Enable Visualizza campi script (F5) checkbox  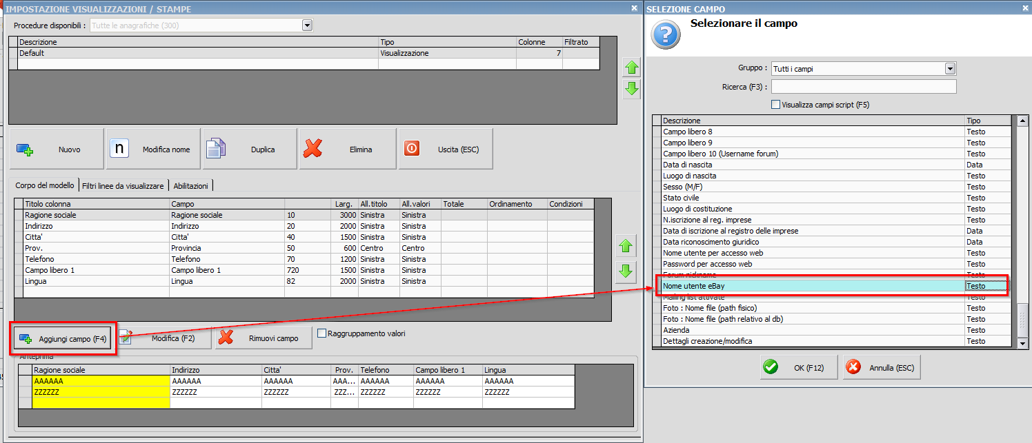click(775, 105)
